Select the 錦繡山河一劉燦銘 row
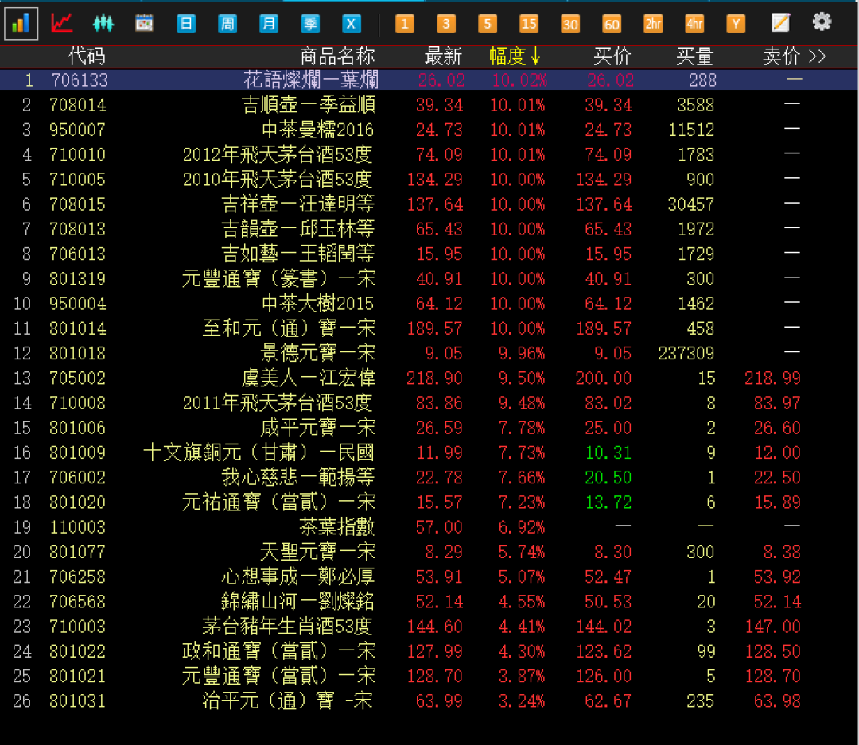 pyautogui.click(x=429, y=601)
